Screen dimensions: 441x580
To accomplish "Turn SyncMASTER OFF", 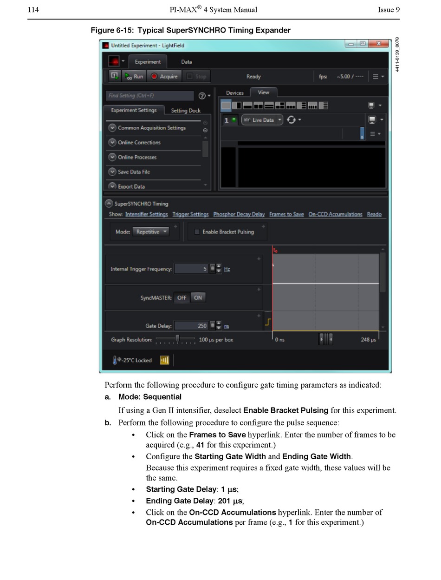I will [182, 297].
